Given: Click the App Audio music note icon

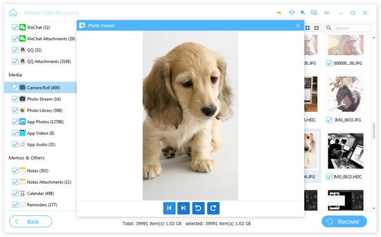Looking at the screenshot, I should [x=22, y=144].
